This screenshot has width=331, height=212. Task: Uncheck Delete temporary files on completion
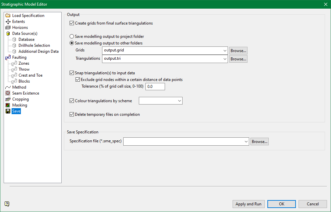(72, 114)
